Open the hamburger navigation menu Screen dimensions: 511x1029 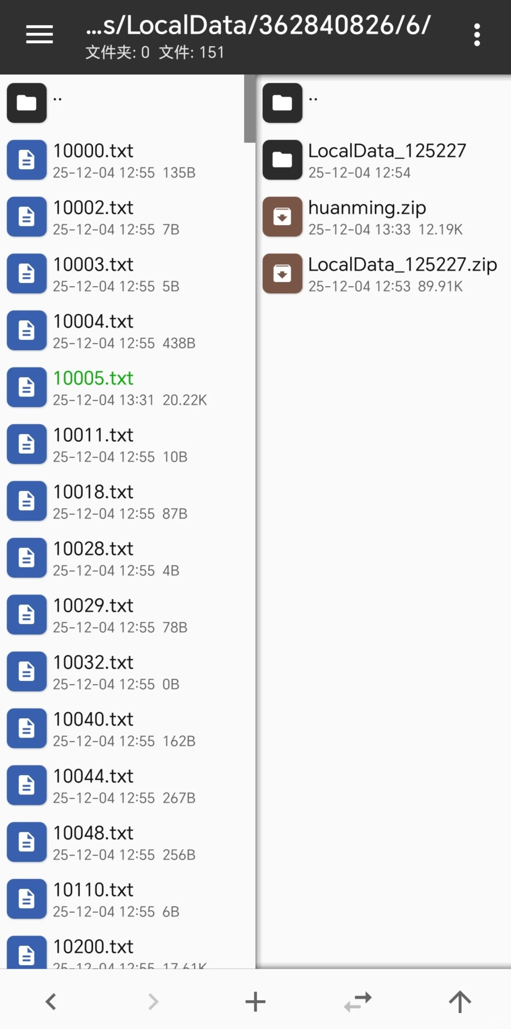[x=39, y=35]
